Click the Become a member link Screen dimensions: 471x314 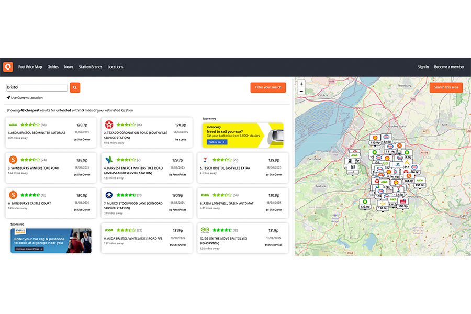point(449,66)
